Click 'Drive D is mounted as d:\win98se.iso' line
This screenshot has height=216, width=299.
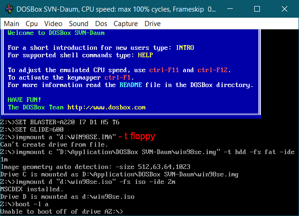(68, 196)
